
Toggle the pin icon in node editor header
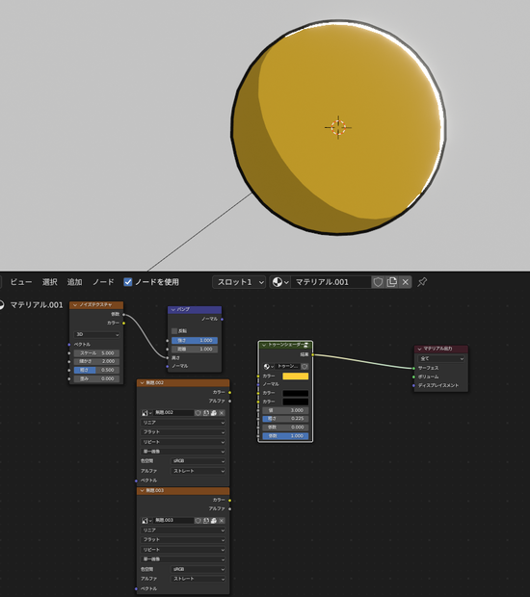[422, 282]
